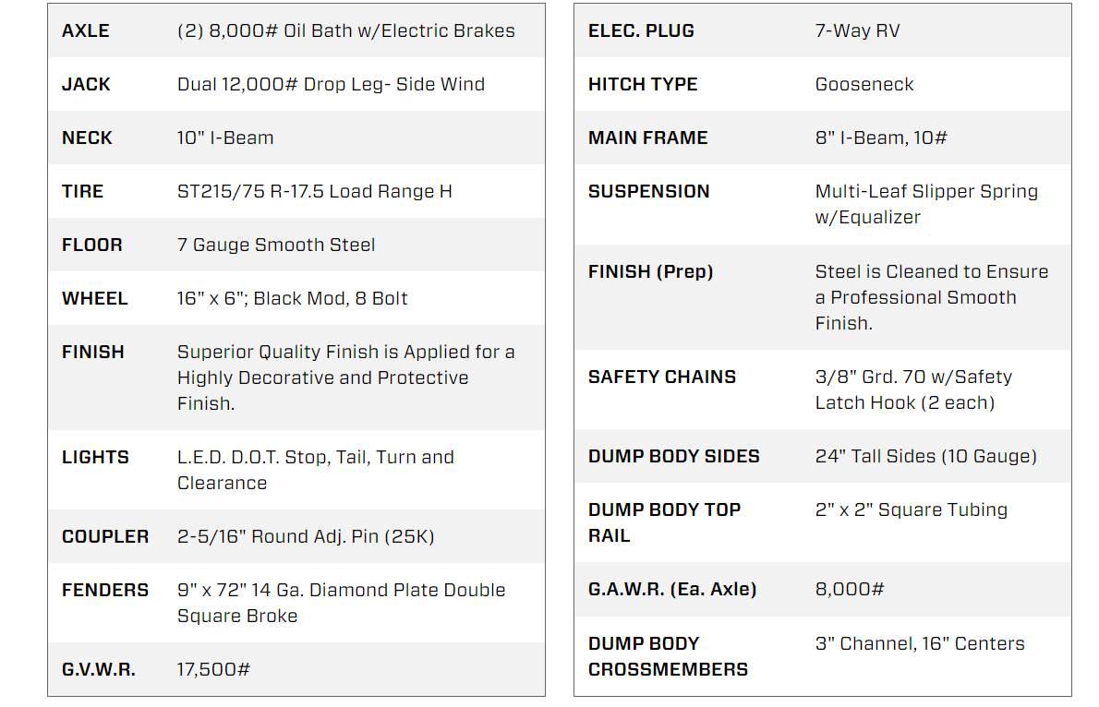The image size is (1099, 707).
Task: Click the MAIN FRAME label
Action: pyautogui.click(x=647, y=138)
